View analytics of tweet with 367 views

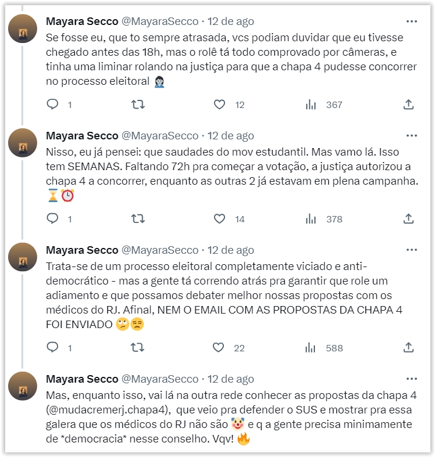[x=311, y=105]
